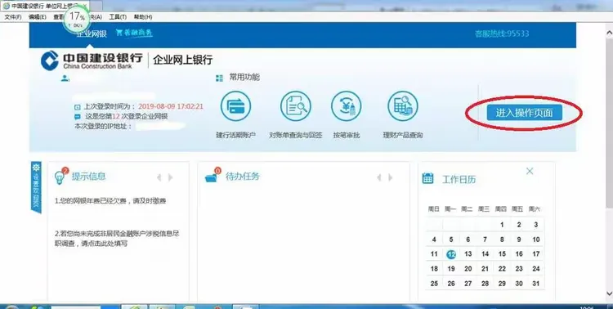Click the 周一 column header in calendar
The height and width of the screenshot is (309, 613).
[x=450, y=209]
